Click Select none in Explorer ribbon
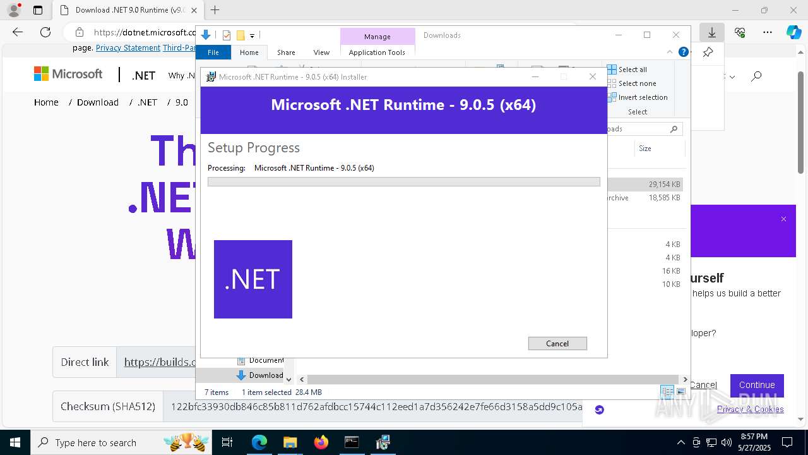808x455 pixels. (632, 83)
